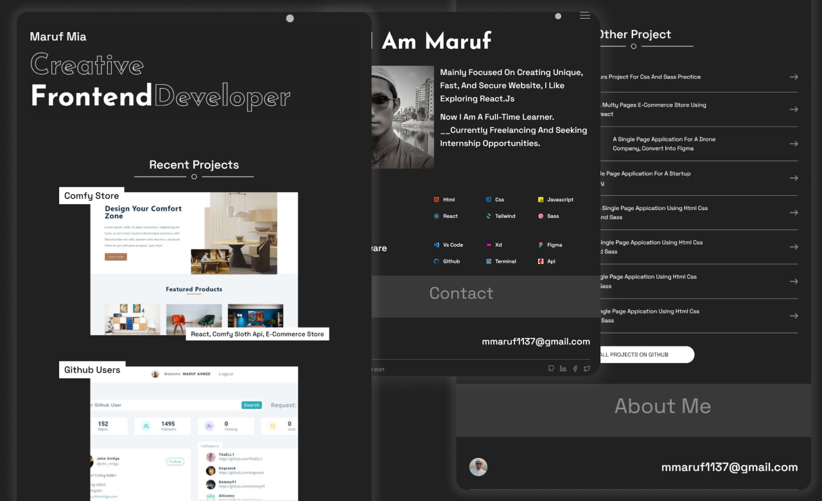This screenshot has width=822, height=501.
Task: Click the Github User search field
Action: coord(166,405)
